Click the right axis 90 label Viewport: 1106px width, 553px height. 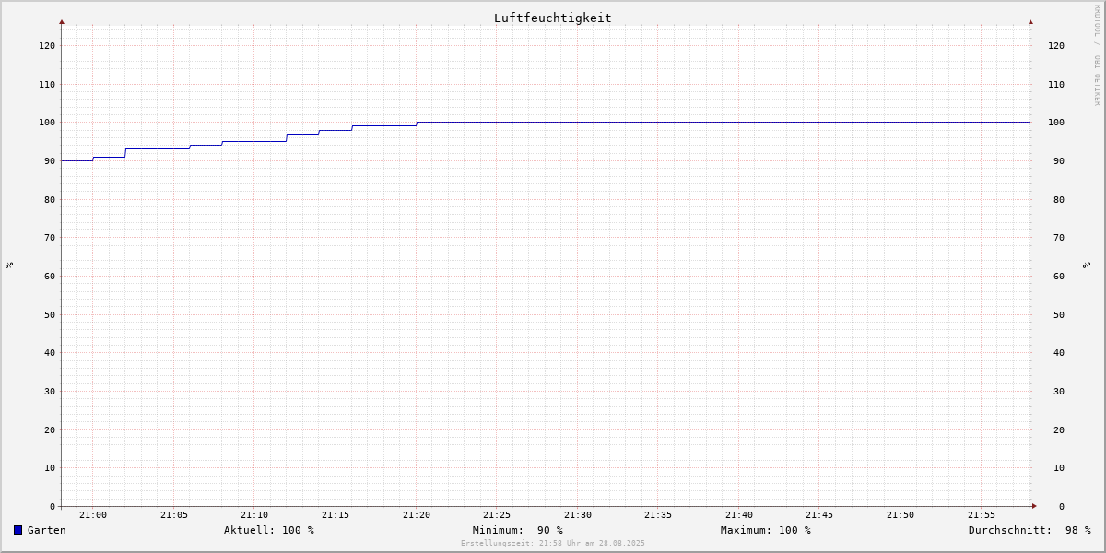pos(1059,160)
